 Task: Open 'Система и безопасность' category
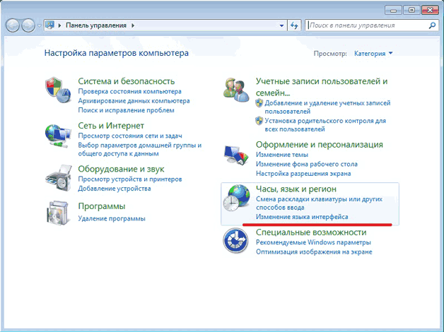[127, 81]
